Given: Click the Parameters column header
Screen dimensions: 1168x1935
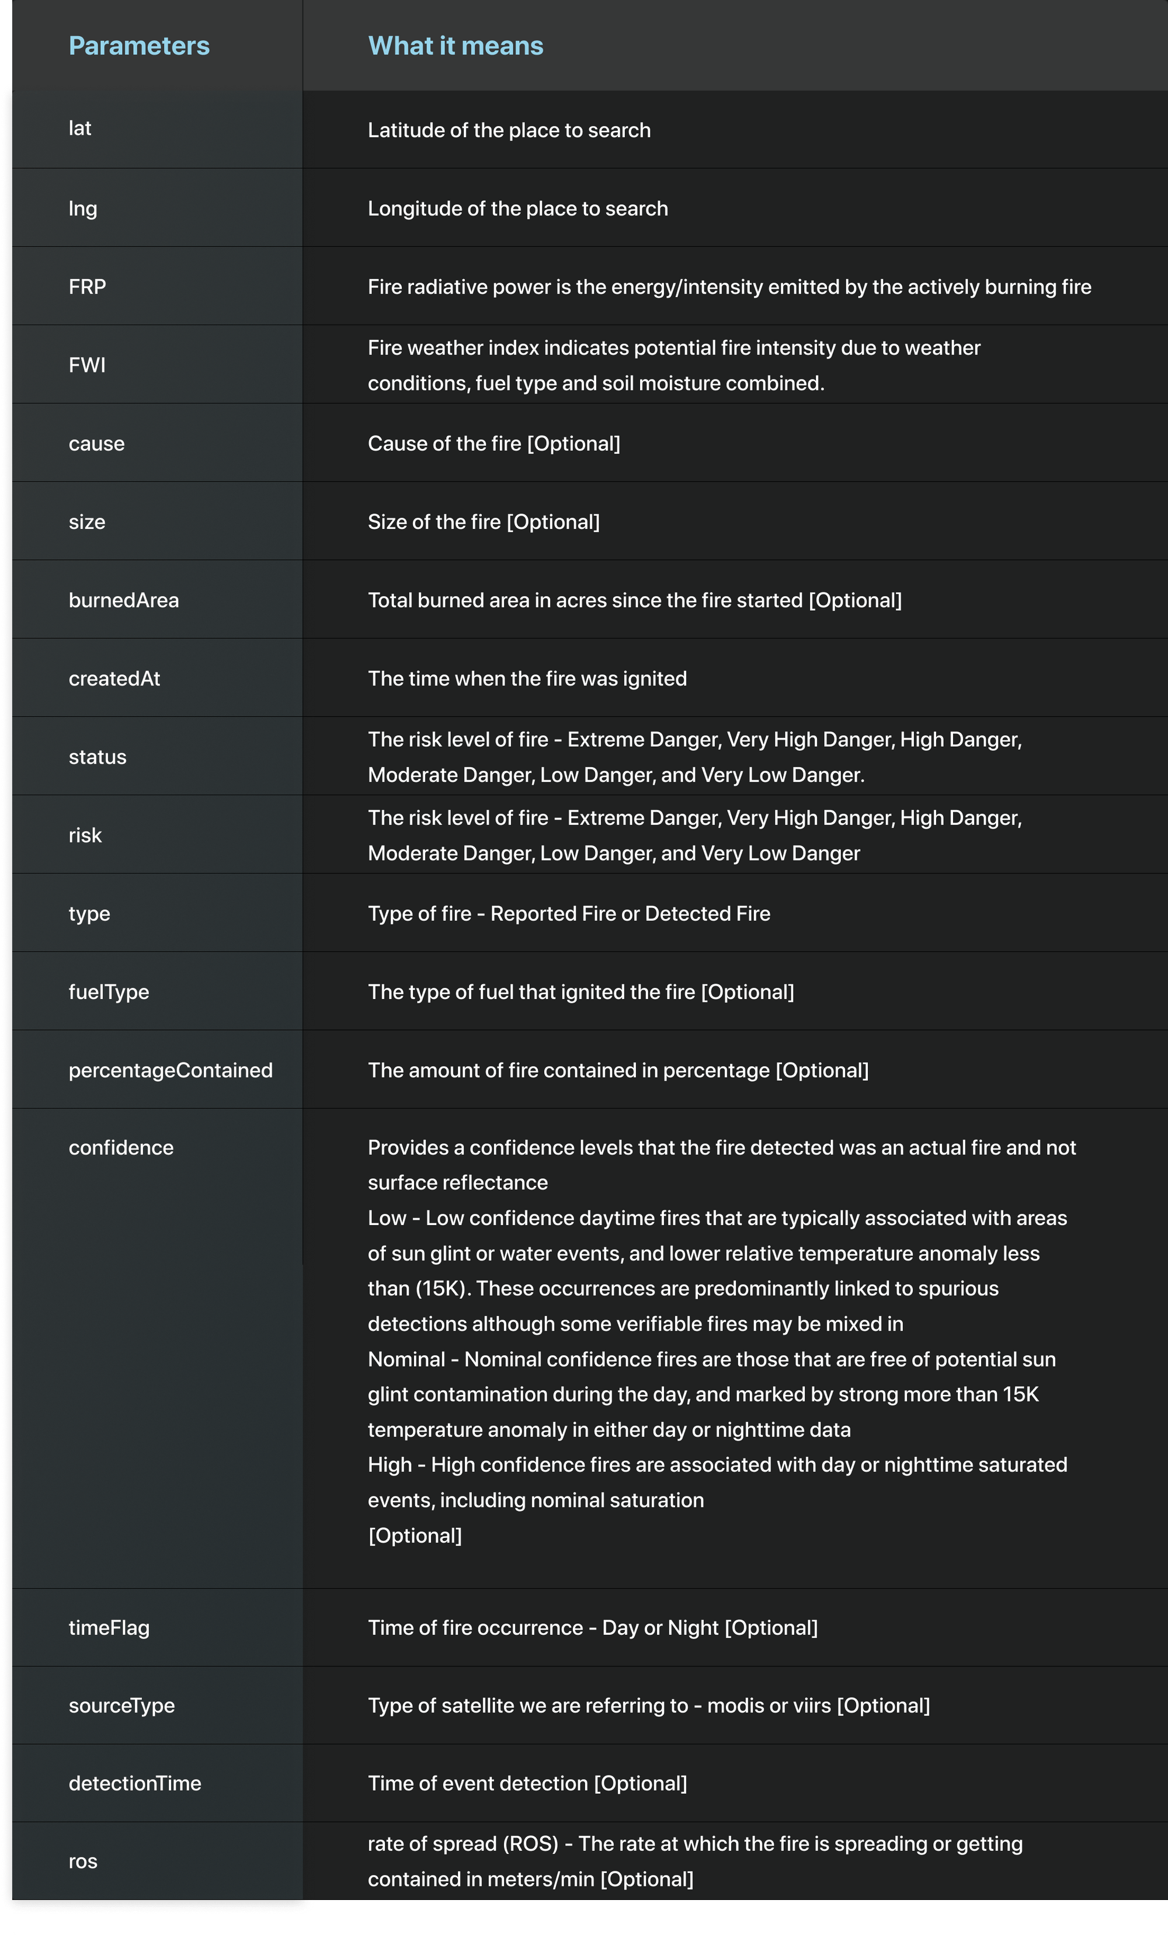Looking at the screenshot, I should click(139, 46).
